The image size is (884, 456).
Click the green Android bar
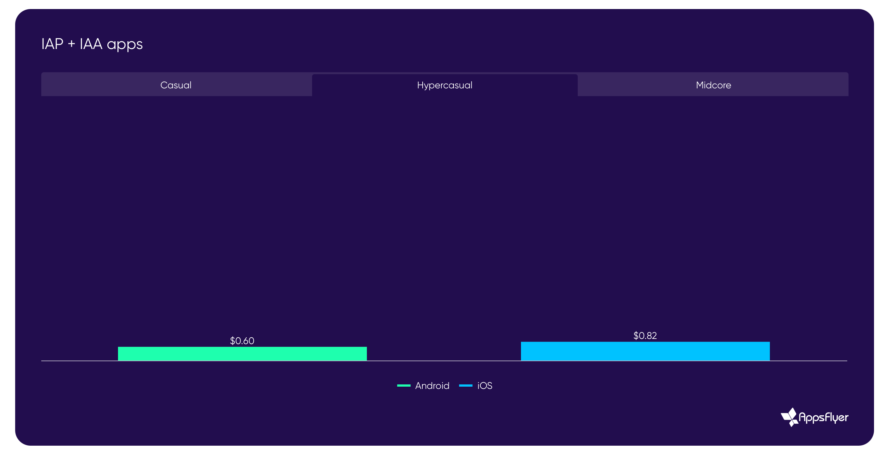pyautogui.click(x=242, y=354)
